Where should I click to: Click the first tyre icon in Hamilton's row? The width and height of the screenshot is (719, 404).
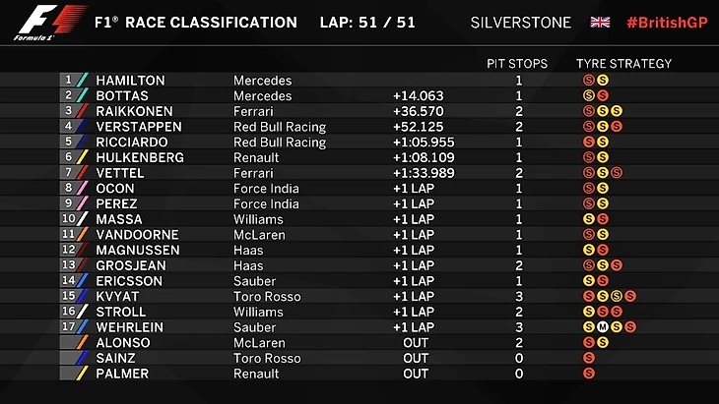point(589,81)
